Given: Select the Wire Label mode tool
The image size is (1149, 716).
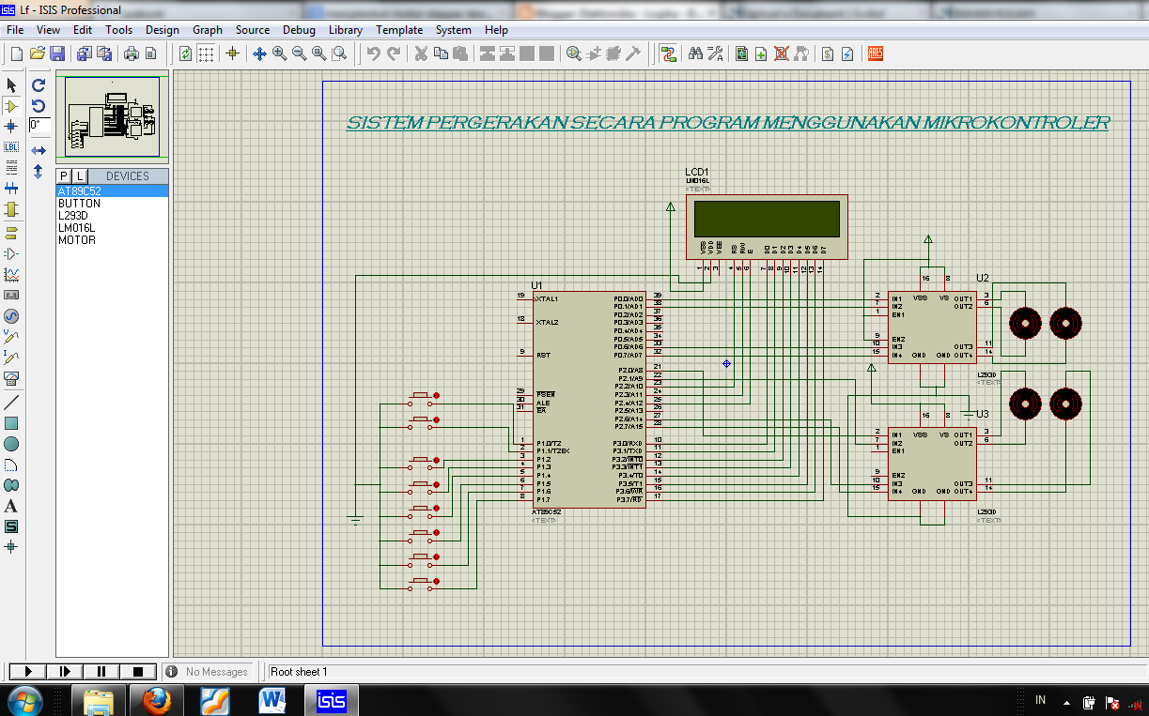Looking at the screenshot, I should pyautogui.click(x=11, y=147).
